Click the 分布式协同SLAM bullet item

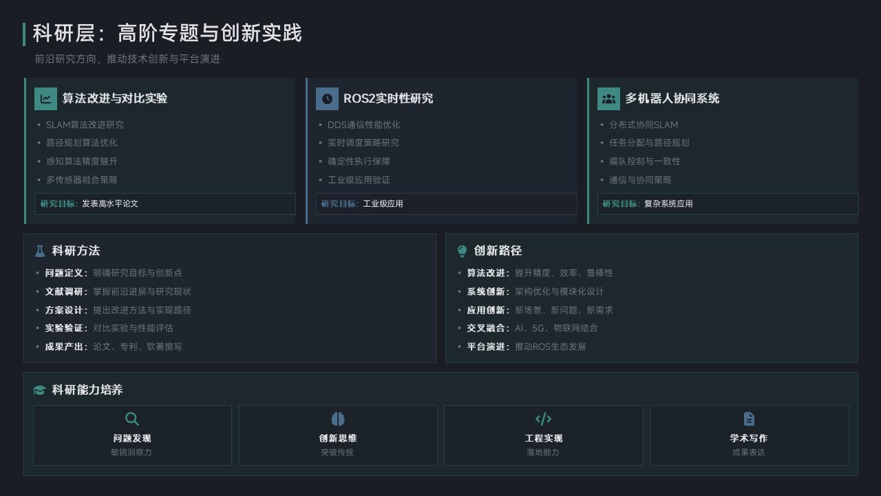[x=644, y=125]
